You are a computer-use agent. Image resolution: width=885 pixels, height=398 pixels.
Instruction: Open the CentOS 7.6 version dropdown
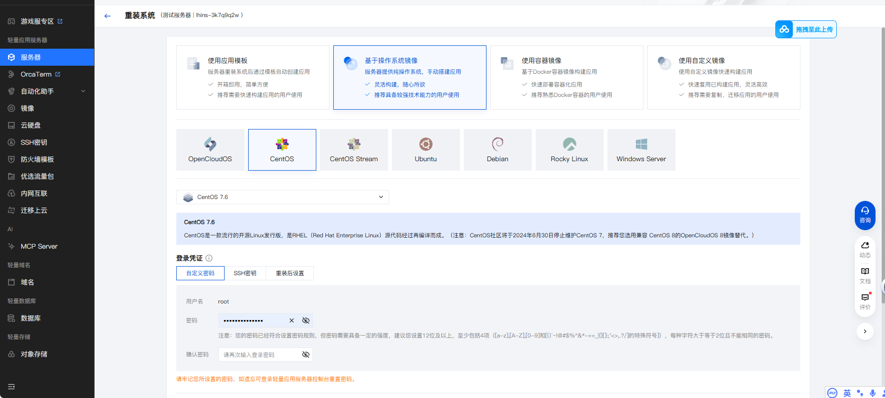[282, 197]
